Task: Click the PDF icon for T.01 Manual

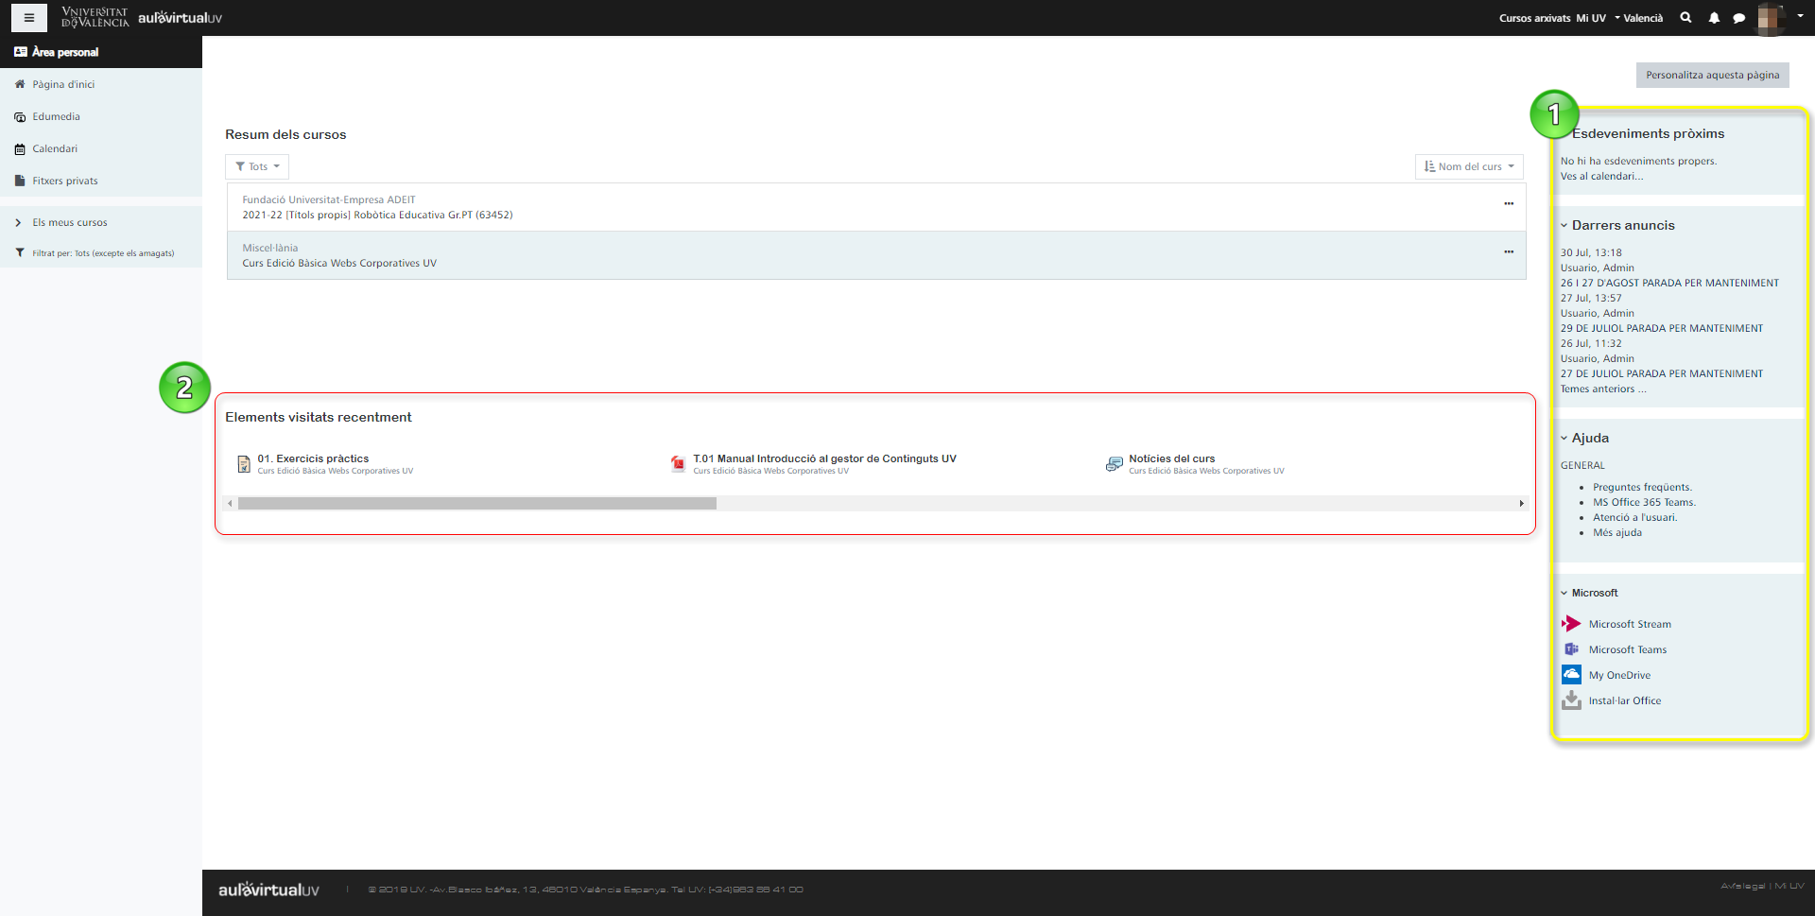Action: tap(678, 463)
